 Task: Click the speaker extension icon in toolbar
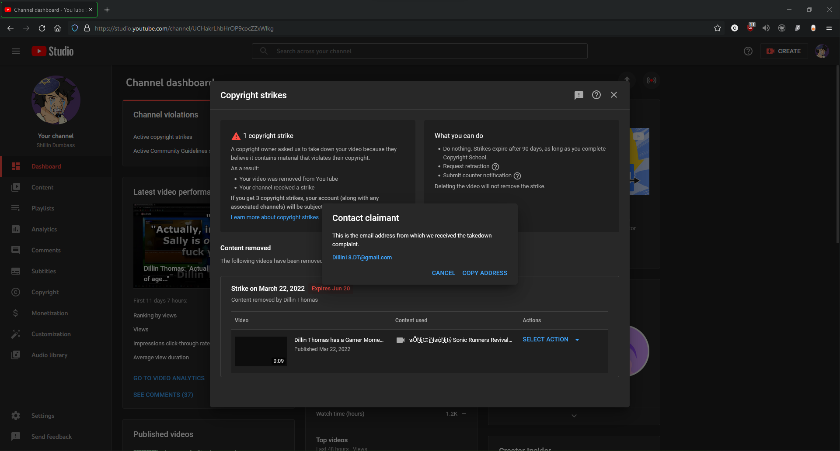coord(766,28)
